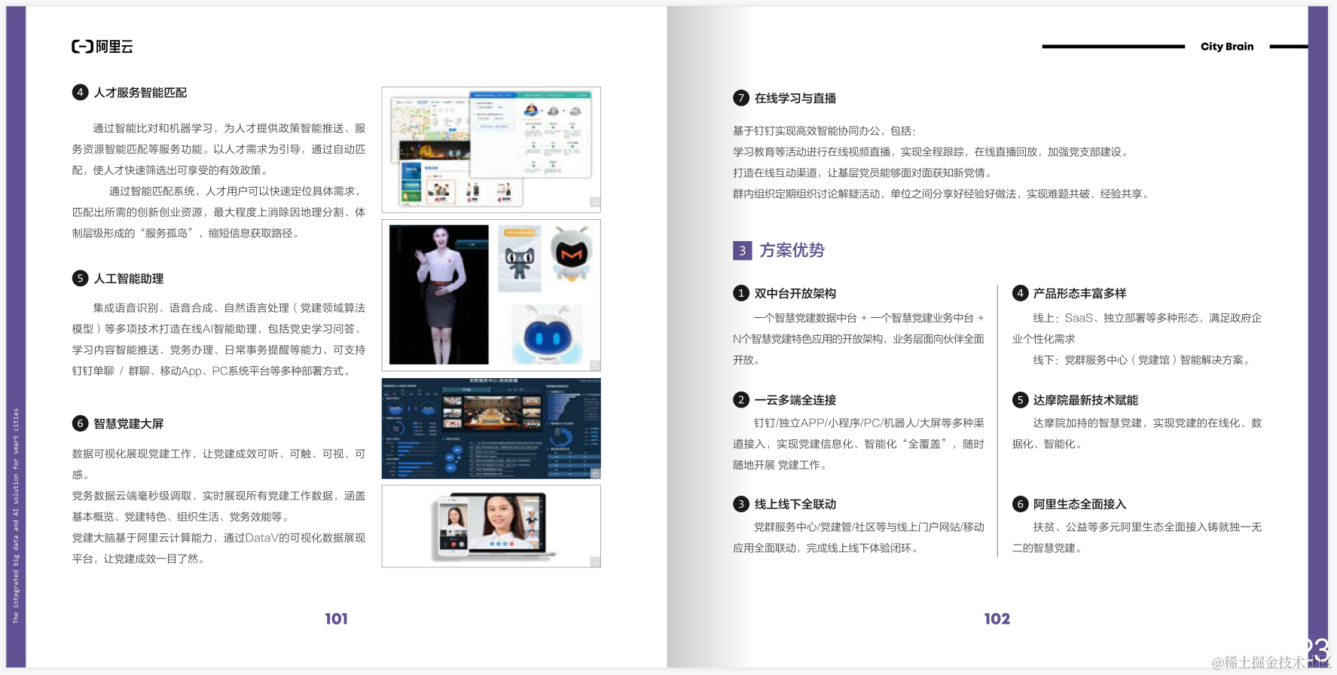Click the purple section 3 square icon
This screenshot has height=675, width=1337.
tap(742, 250)
